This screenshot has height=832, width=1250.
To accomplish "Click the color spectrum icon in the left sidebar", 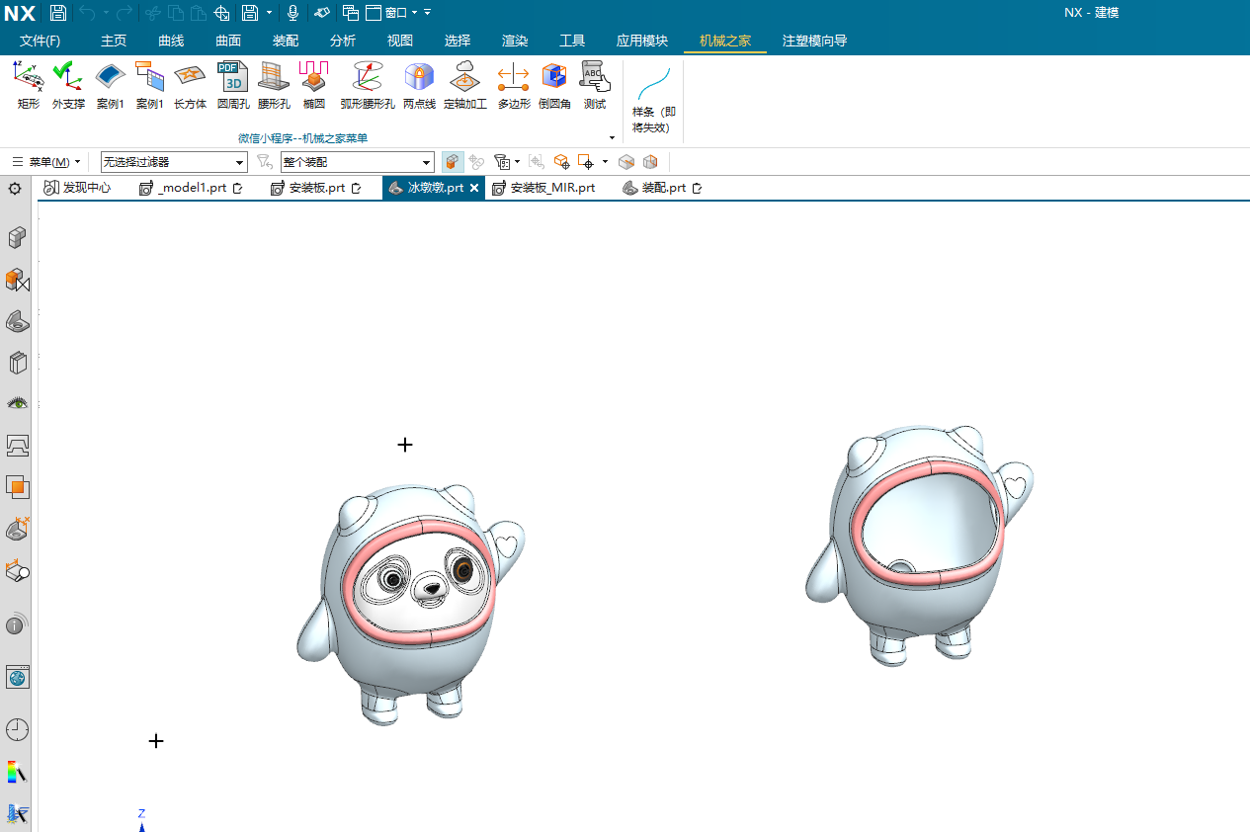I will [17, 772].
